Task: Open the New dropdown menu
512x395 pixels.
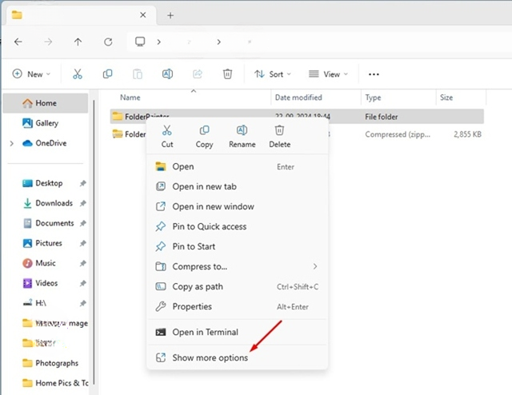Action: coord(31,74)
